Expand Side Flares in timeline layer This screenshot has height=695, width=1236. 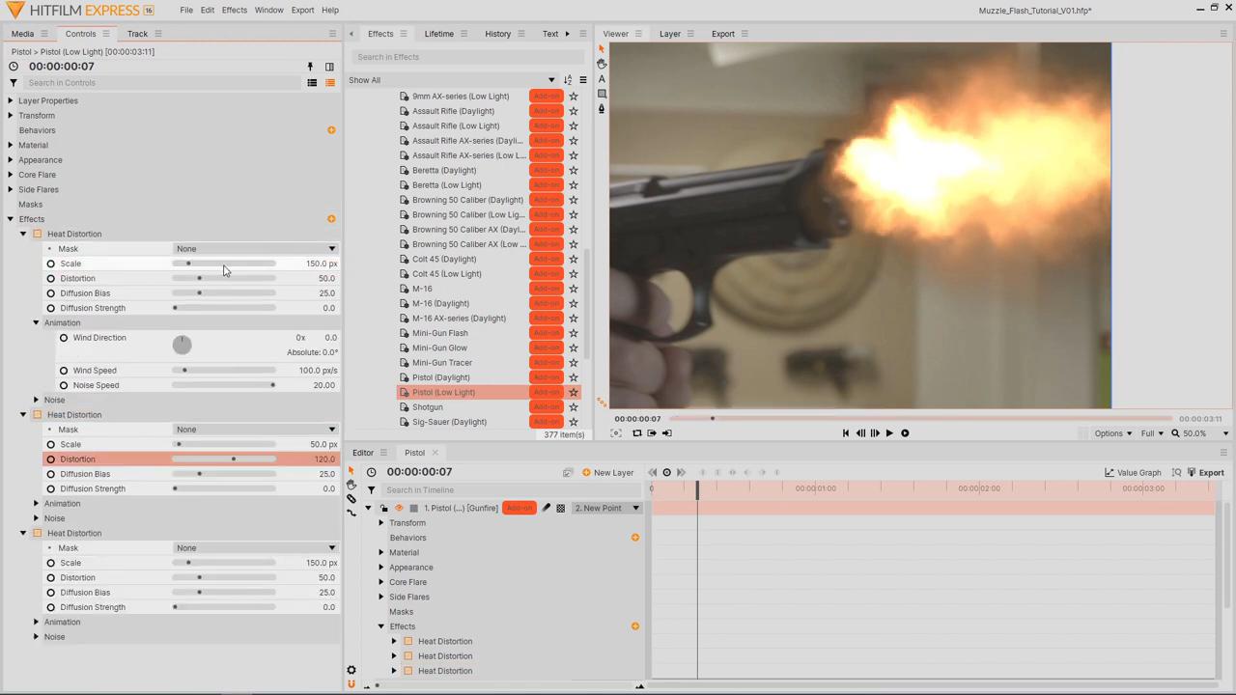pyautogui.click(x=381, y=597)
